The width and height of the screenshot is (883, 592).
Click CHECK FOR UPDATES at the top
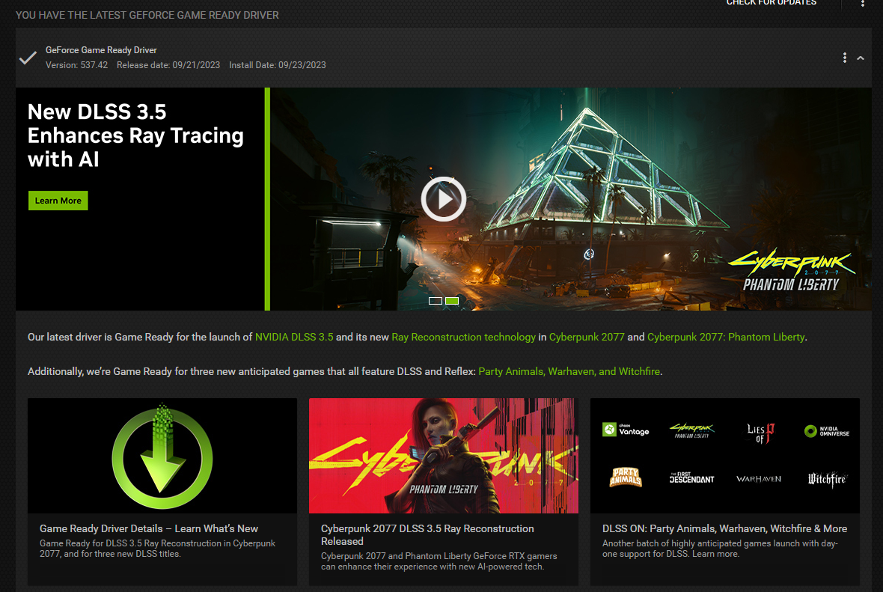(771, 3)
